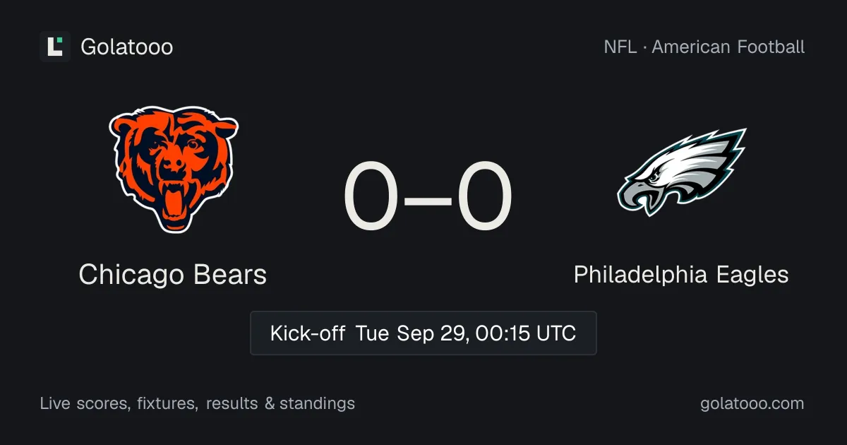This screenshot has width=847, height=445.
Task: Click the NFL · American Football label
Action: [704, 47]
